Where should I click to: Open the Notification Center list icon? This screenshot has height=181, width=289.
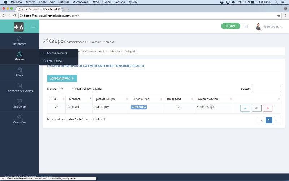tap(282, 2)
